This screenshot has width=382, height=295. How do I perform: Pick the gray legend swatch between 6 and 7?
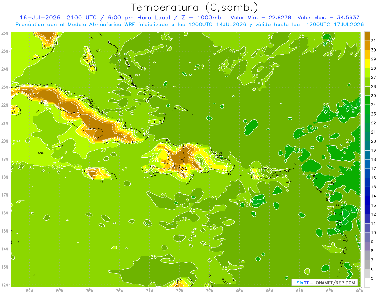[x=367, y=264]
